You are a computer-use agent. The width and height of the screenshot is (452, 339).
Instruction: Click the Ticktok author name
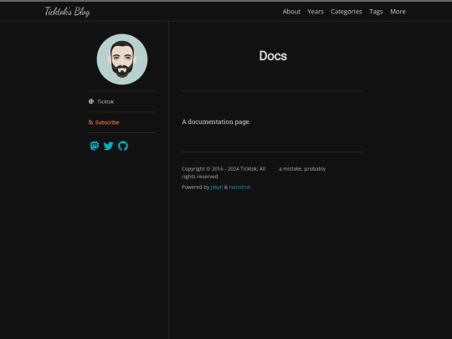pyautogui.click(x=105, y=101)
